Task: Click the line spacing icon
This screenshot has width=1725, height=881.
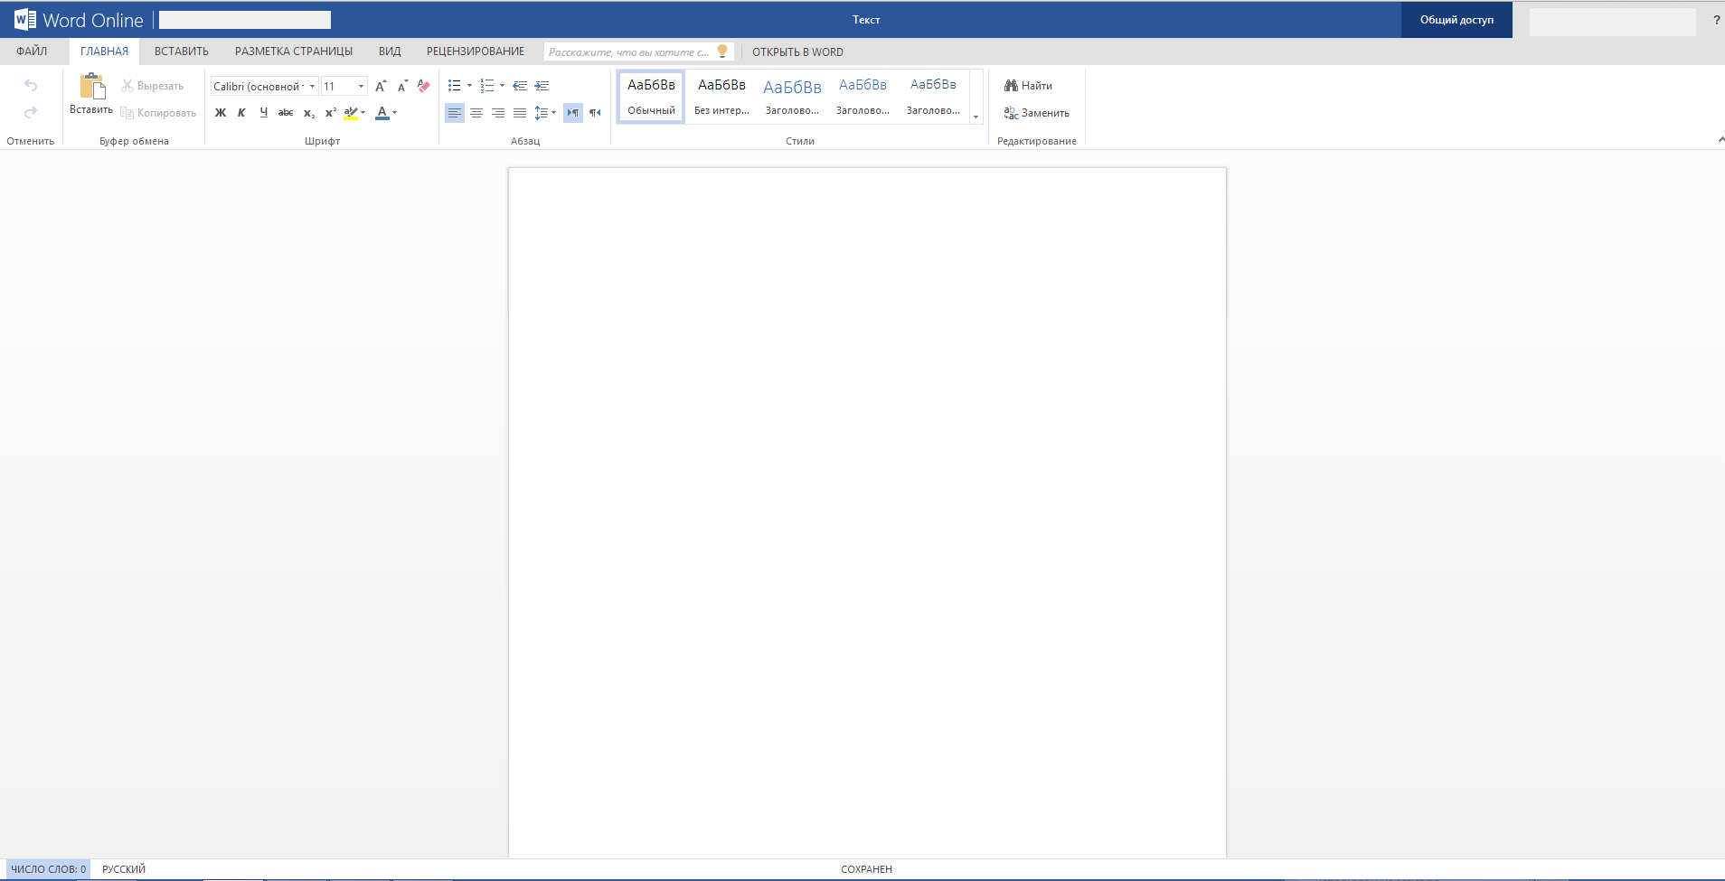Action: click(x=541, y=113)
